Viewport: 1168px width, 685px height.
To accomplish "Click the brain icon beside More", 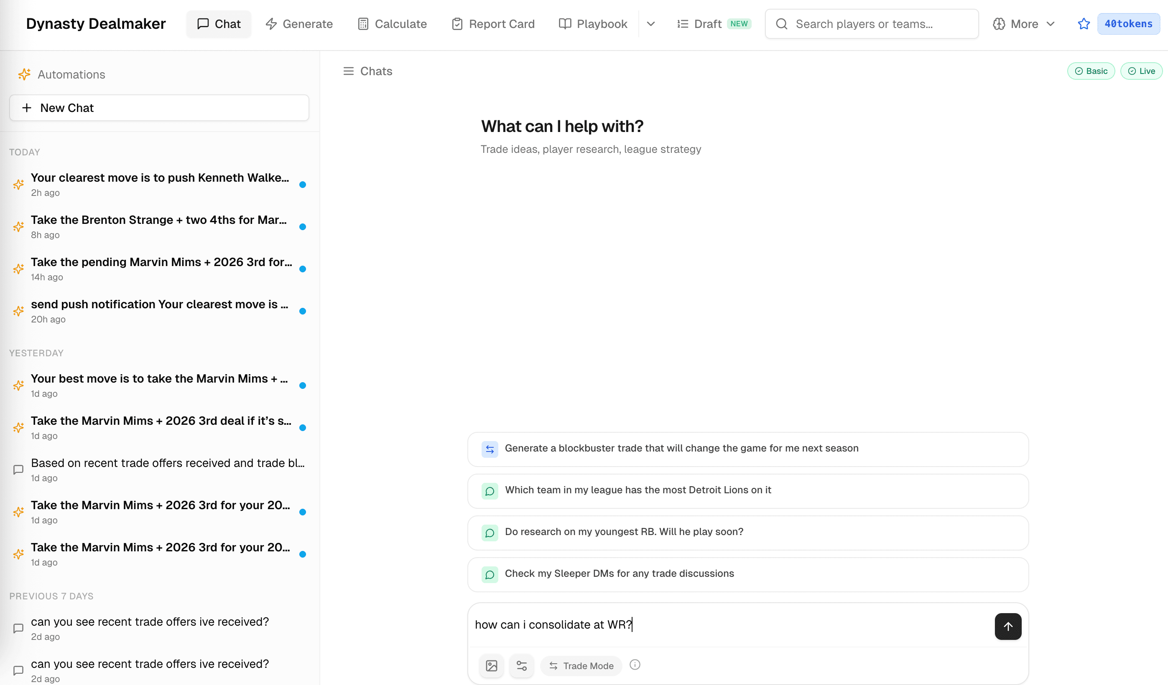I will pyautogui.click(x=999, y=24).
